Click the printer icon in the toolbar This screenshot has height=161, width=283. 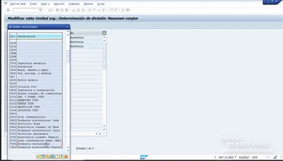pos(74,10)
